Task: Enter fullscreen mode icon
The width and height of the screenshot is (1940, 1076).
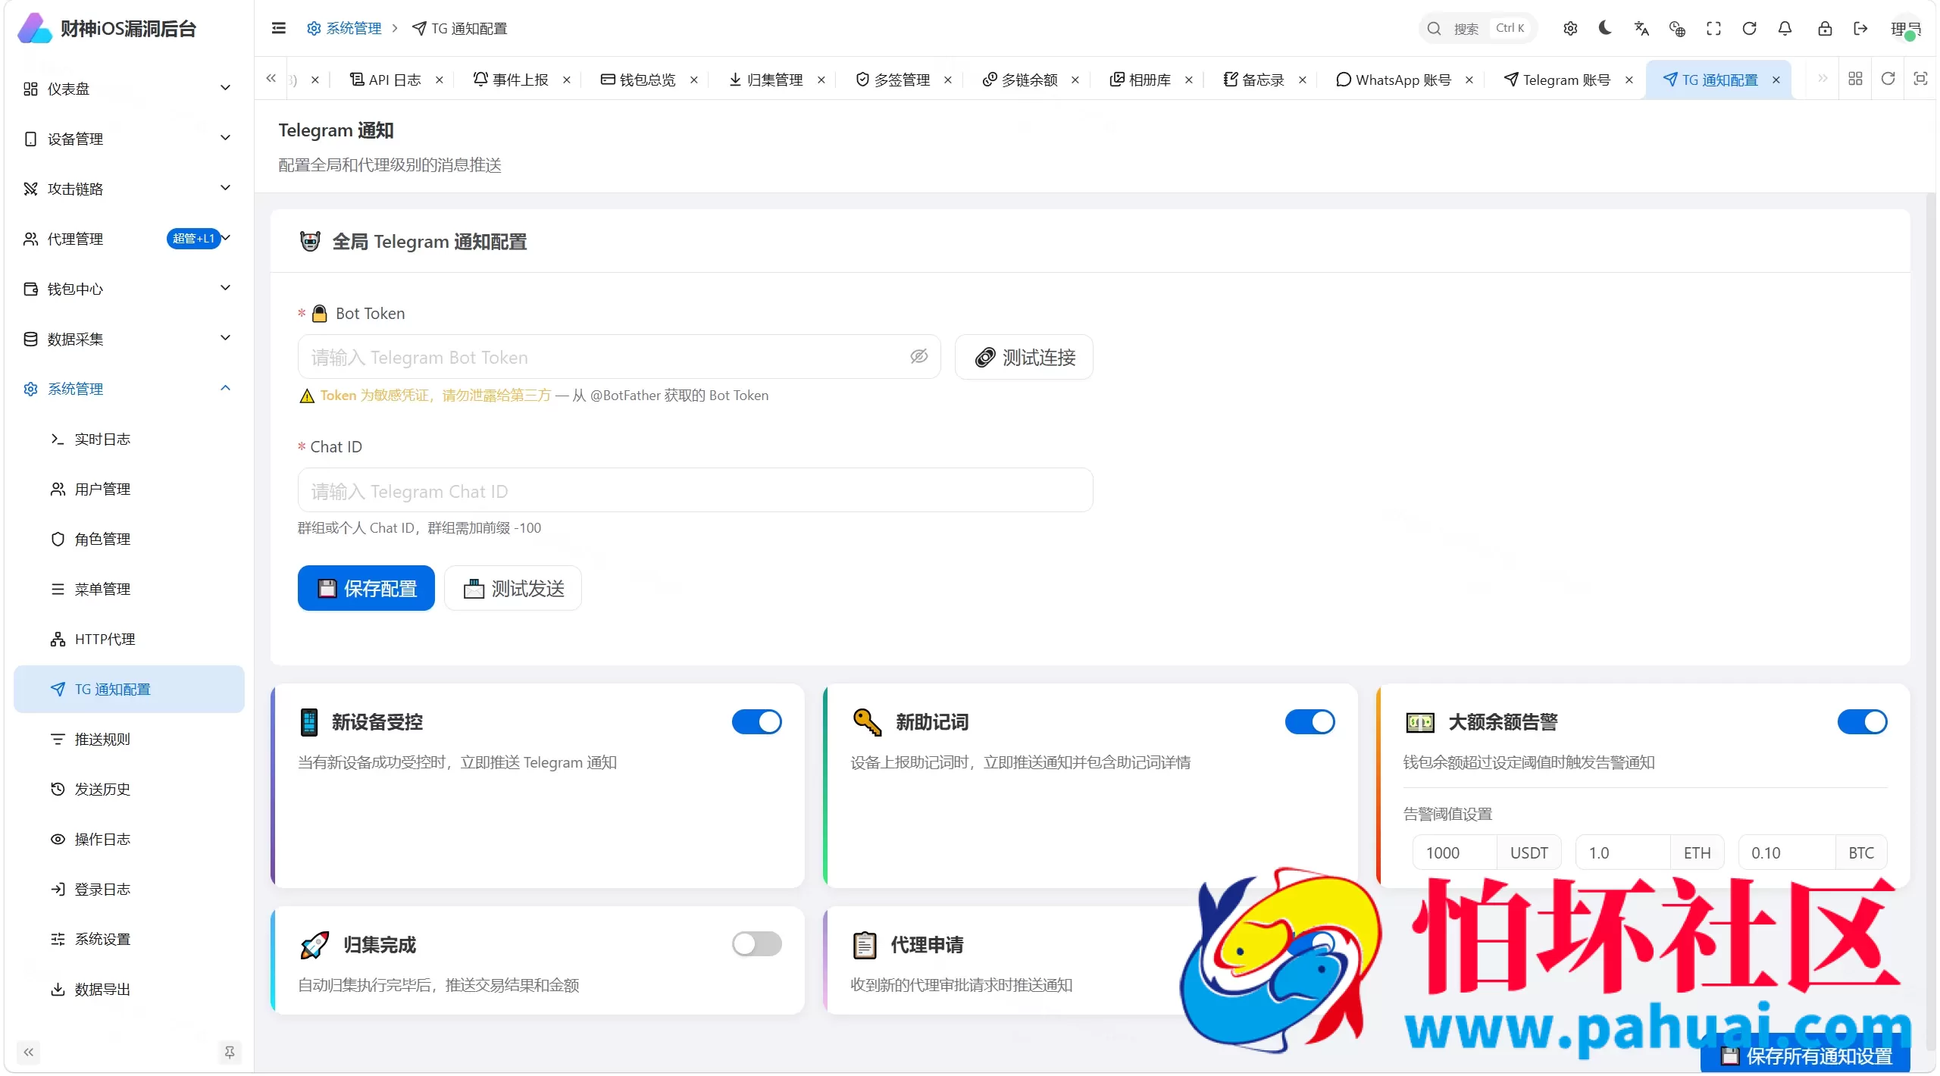Action: (x=1713, y=28)
